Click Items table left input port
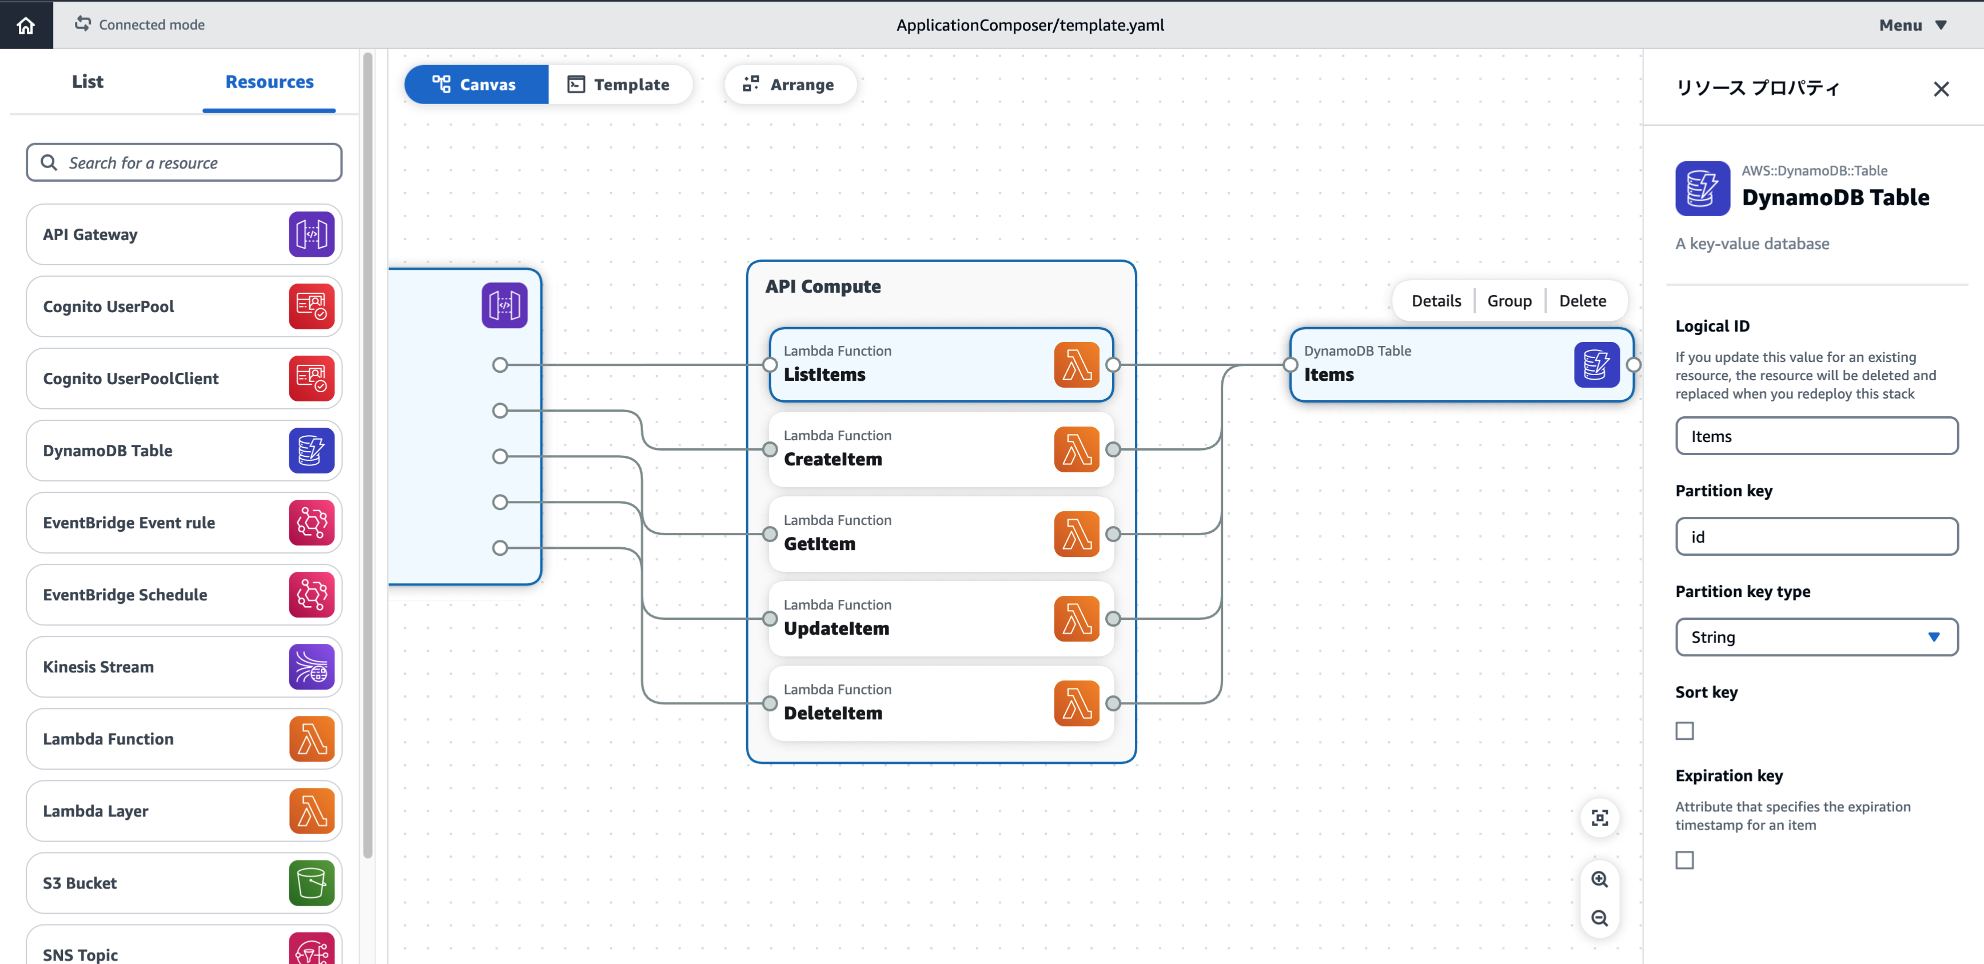The image size is (1984, 964). coord(1290,365)
